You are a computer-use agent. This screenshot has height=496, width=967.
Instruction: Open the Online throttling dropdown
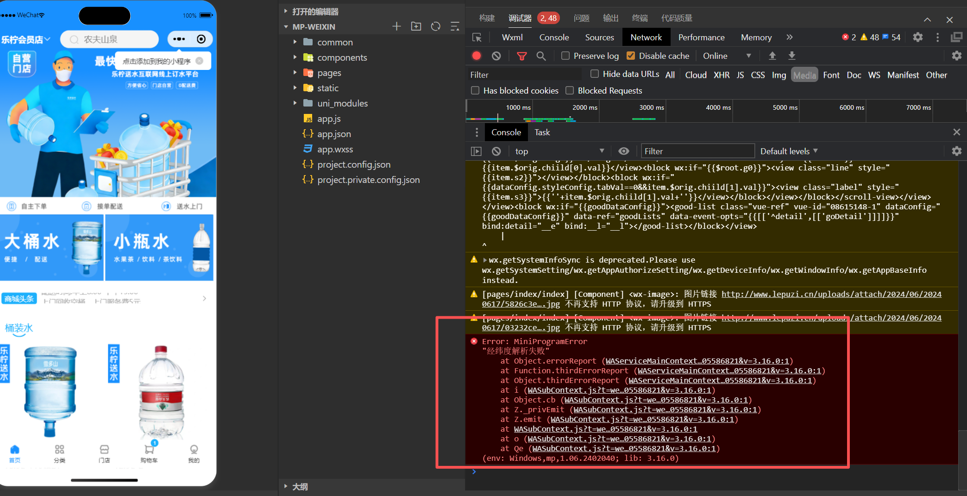pyautogui.click(x=727, y=56)
